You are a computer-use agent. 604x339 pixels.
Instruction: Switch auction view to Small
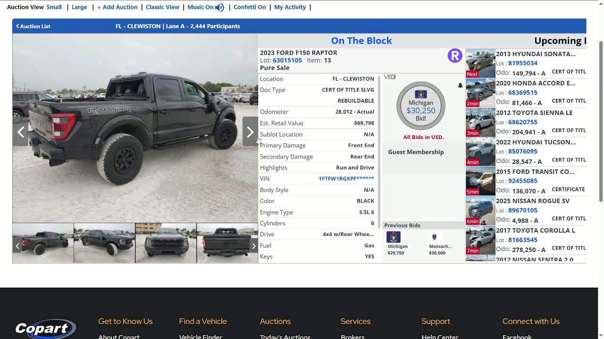click(x=54, y=7)
